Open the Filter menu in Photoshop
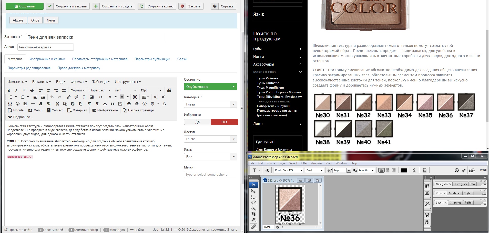The width and height of the screenshot is (489, 233). [x=304, y=163]
